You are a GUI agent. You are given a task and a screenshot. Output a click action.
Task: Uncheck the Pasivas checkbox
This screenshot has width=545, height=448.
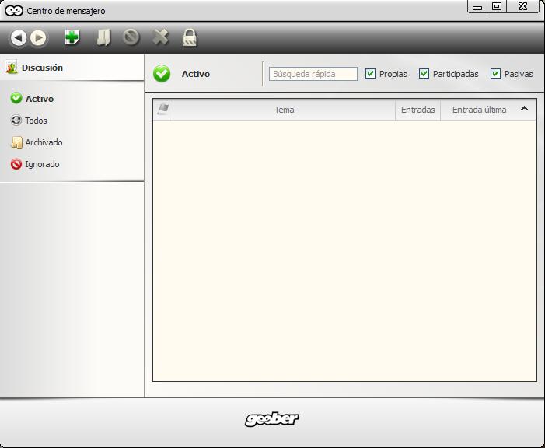[x=495, y=74]
